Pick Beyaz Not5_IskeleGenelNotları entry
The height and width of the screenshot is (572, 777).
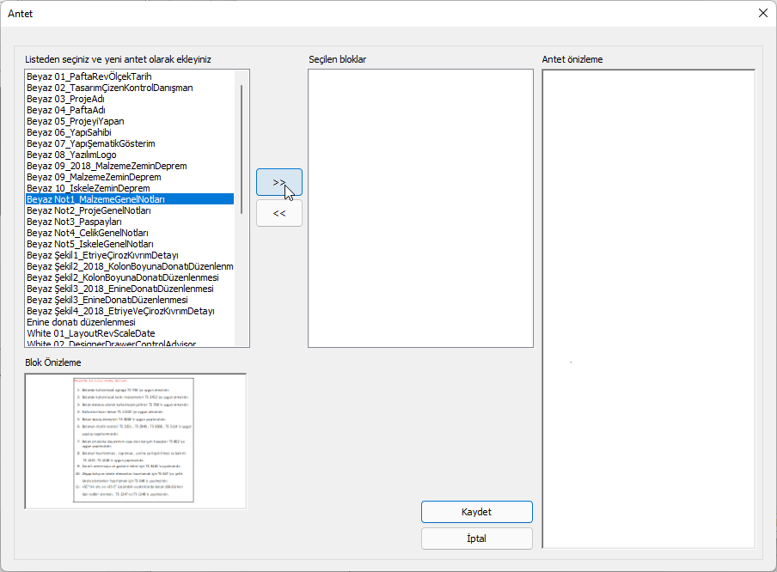pos(129,244)
